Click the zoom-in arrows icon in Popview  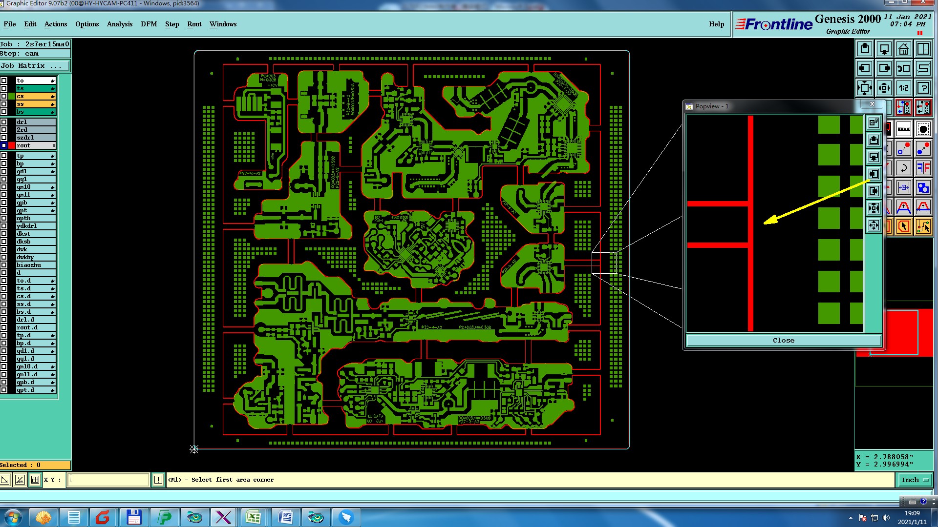tap(874, 208)
